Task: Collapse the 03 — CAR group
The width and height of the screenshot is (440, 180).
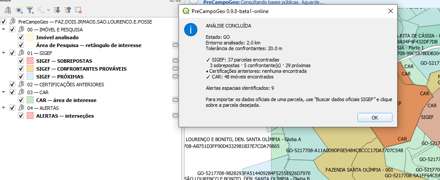Action: point(3,92)
